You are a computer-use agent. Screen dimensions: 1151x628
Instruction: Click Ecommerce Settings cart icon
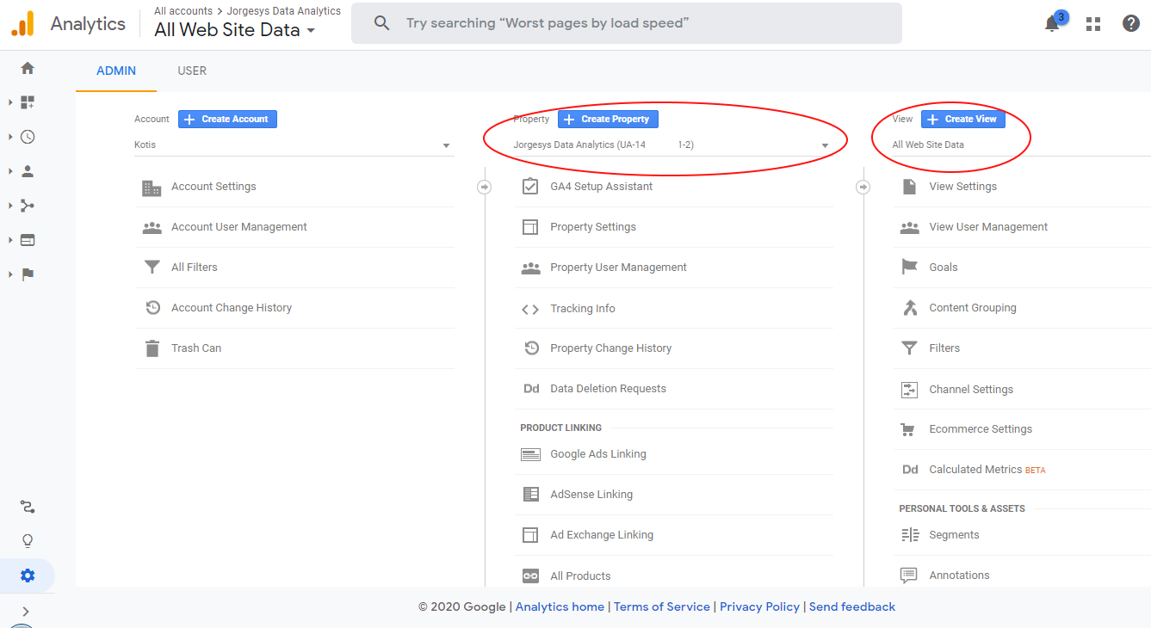click(x=908, y=429)
